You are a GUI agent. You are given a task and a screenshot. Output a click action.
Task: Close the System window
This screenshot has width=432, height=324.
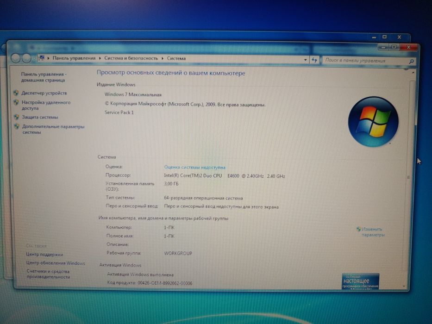tap(408, 47)
